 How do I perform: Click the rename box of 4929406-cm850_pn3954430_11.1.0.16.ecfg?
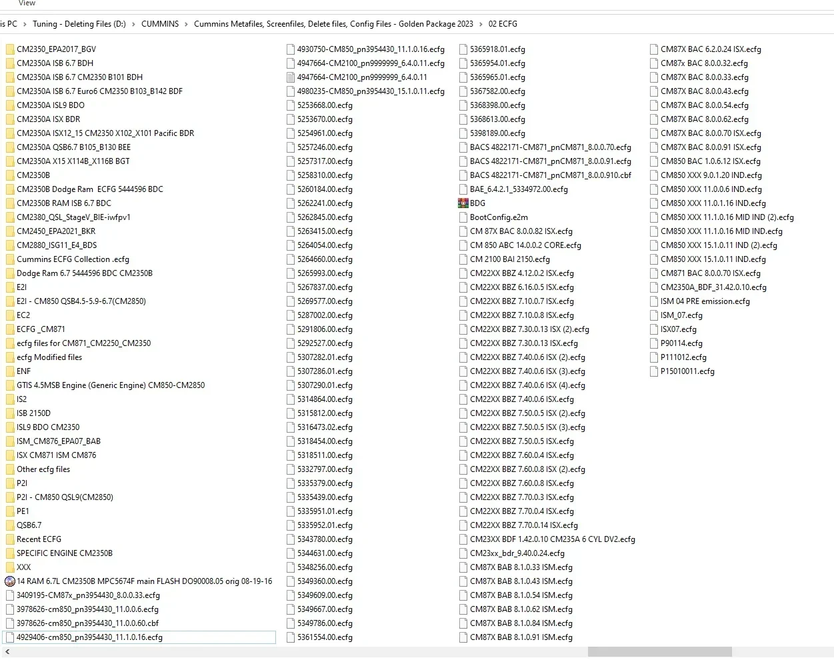pyautogui.click(x=140, y=637)
